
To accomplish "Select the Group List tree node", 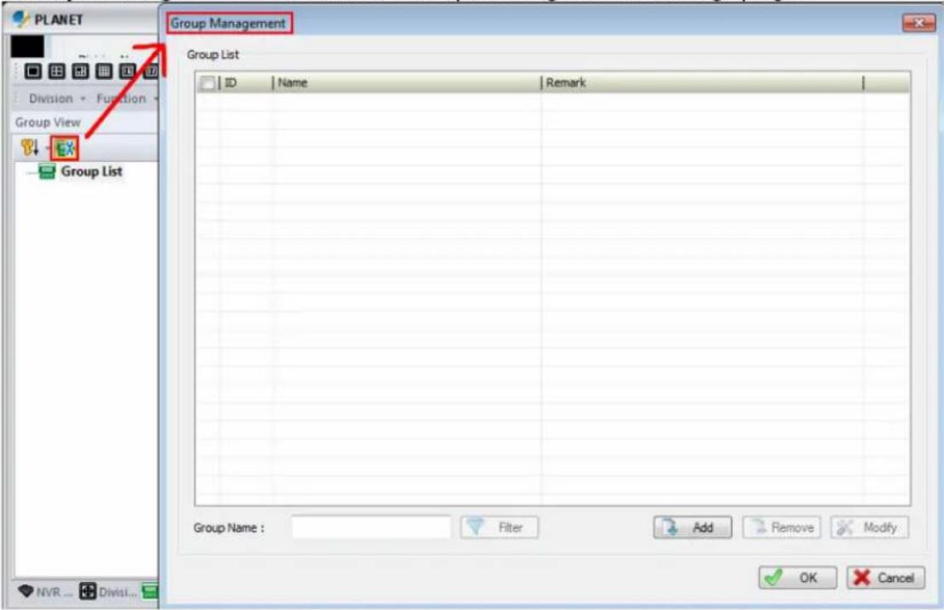I will (91, 171).
